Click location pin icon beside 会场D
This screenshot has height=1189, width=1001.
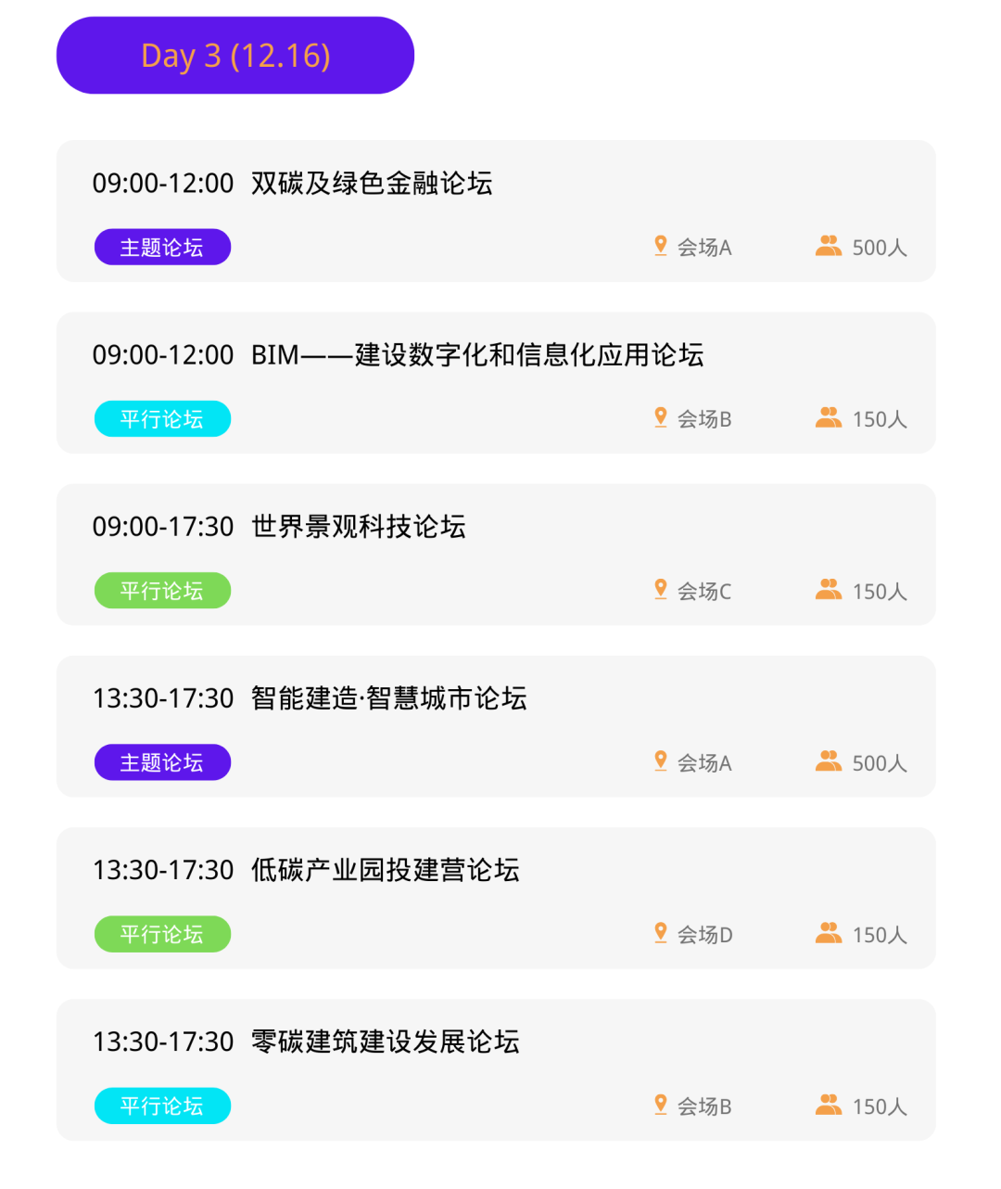coord(661,933)
